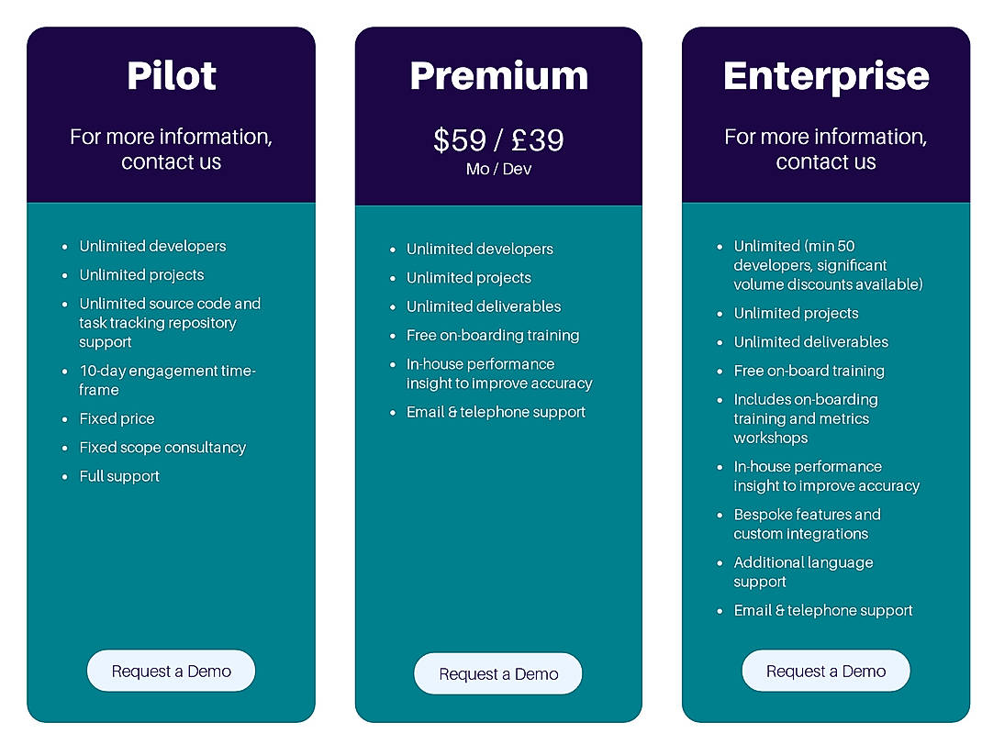Click the Enterprise plan header

pos(825,76)
